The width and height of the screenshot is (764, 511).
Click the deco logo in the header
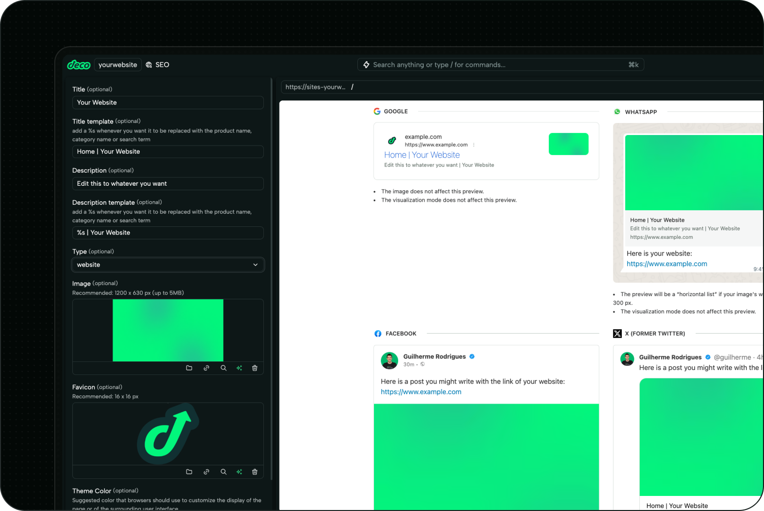coord(79,64)
